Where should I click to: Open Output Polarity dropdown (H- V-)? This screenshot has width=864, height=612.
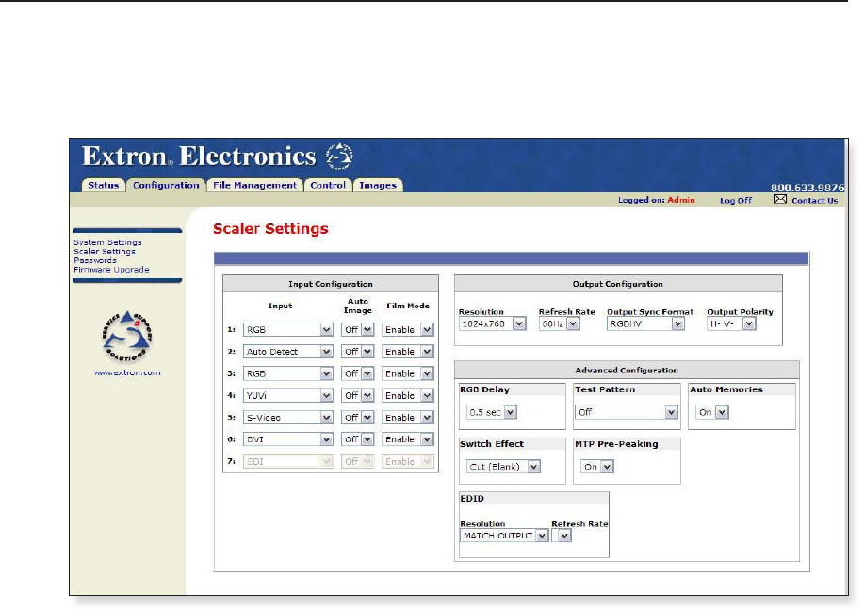click(731, 323)
